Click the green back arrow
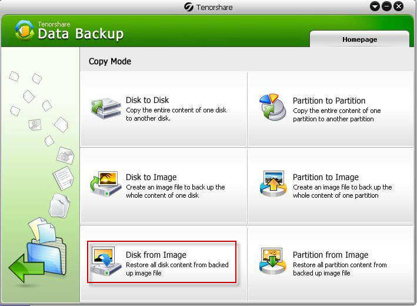Screen dimensions: 417x306 [x=26, y=270]
